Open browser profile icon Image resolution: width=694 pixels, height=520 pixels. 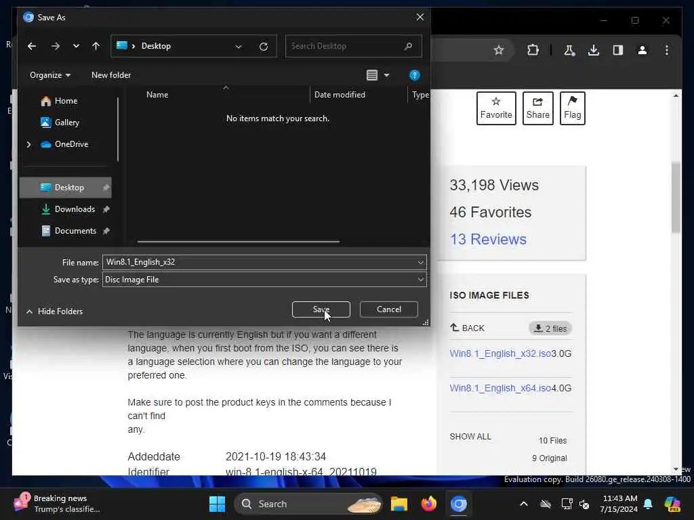pos(642,50)
